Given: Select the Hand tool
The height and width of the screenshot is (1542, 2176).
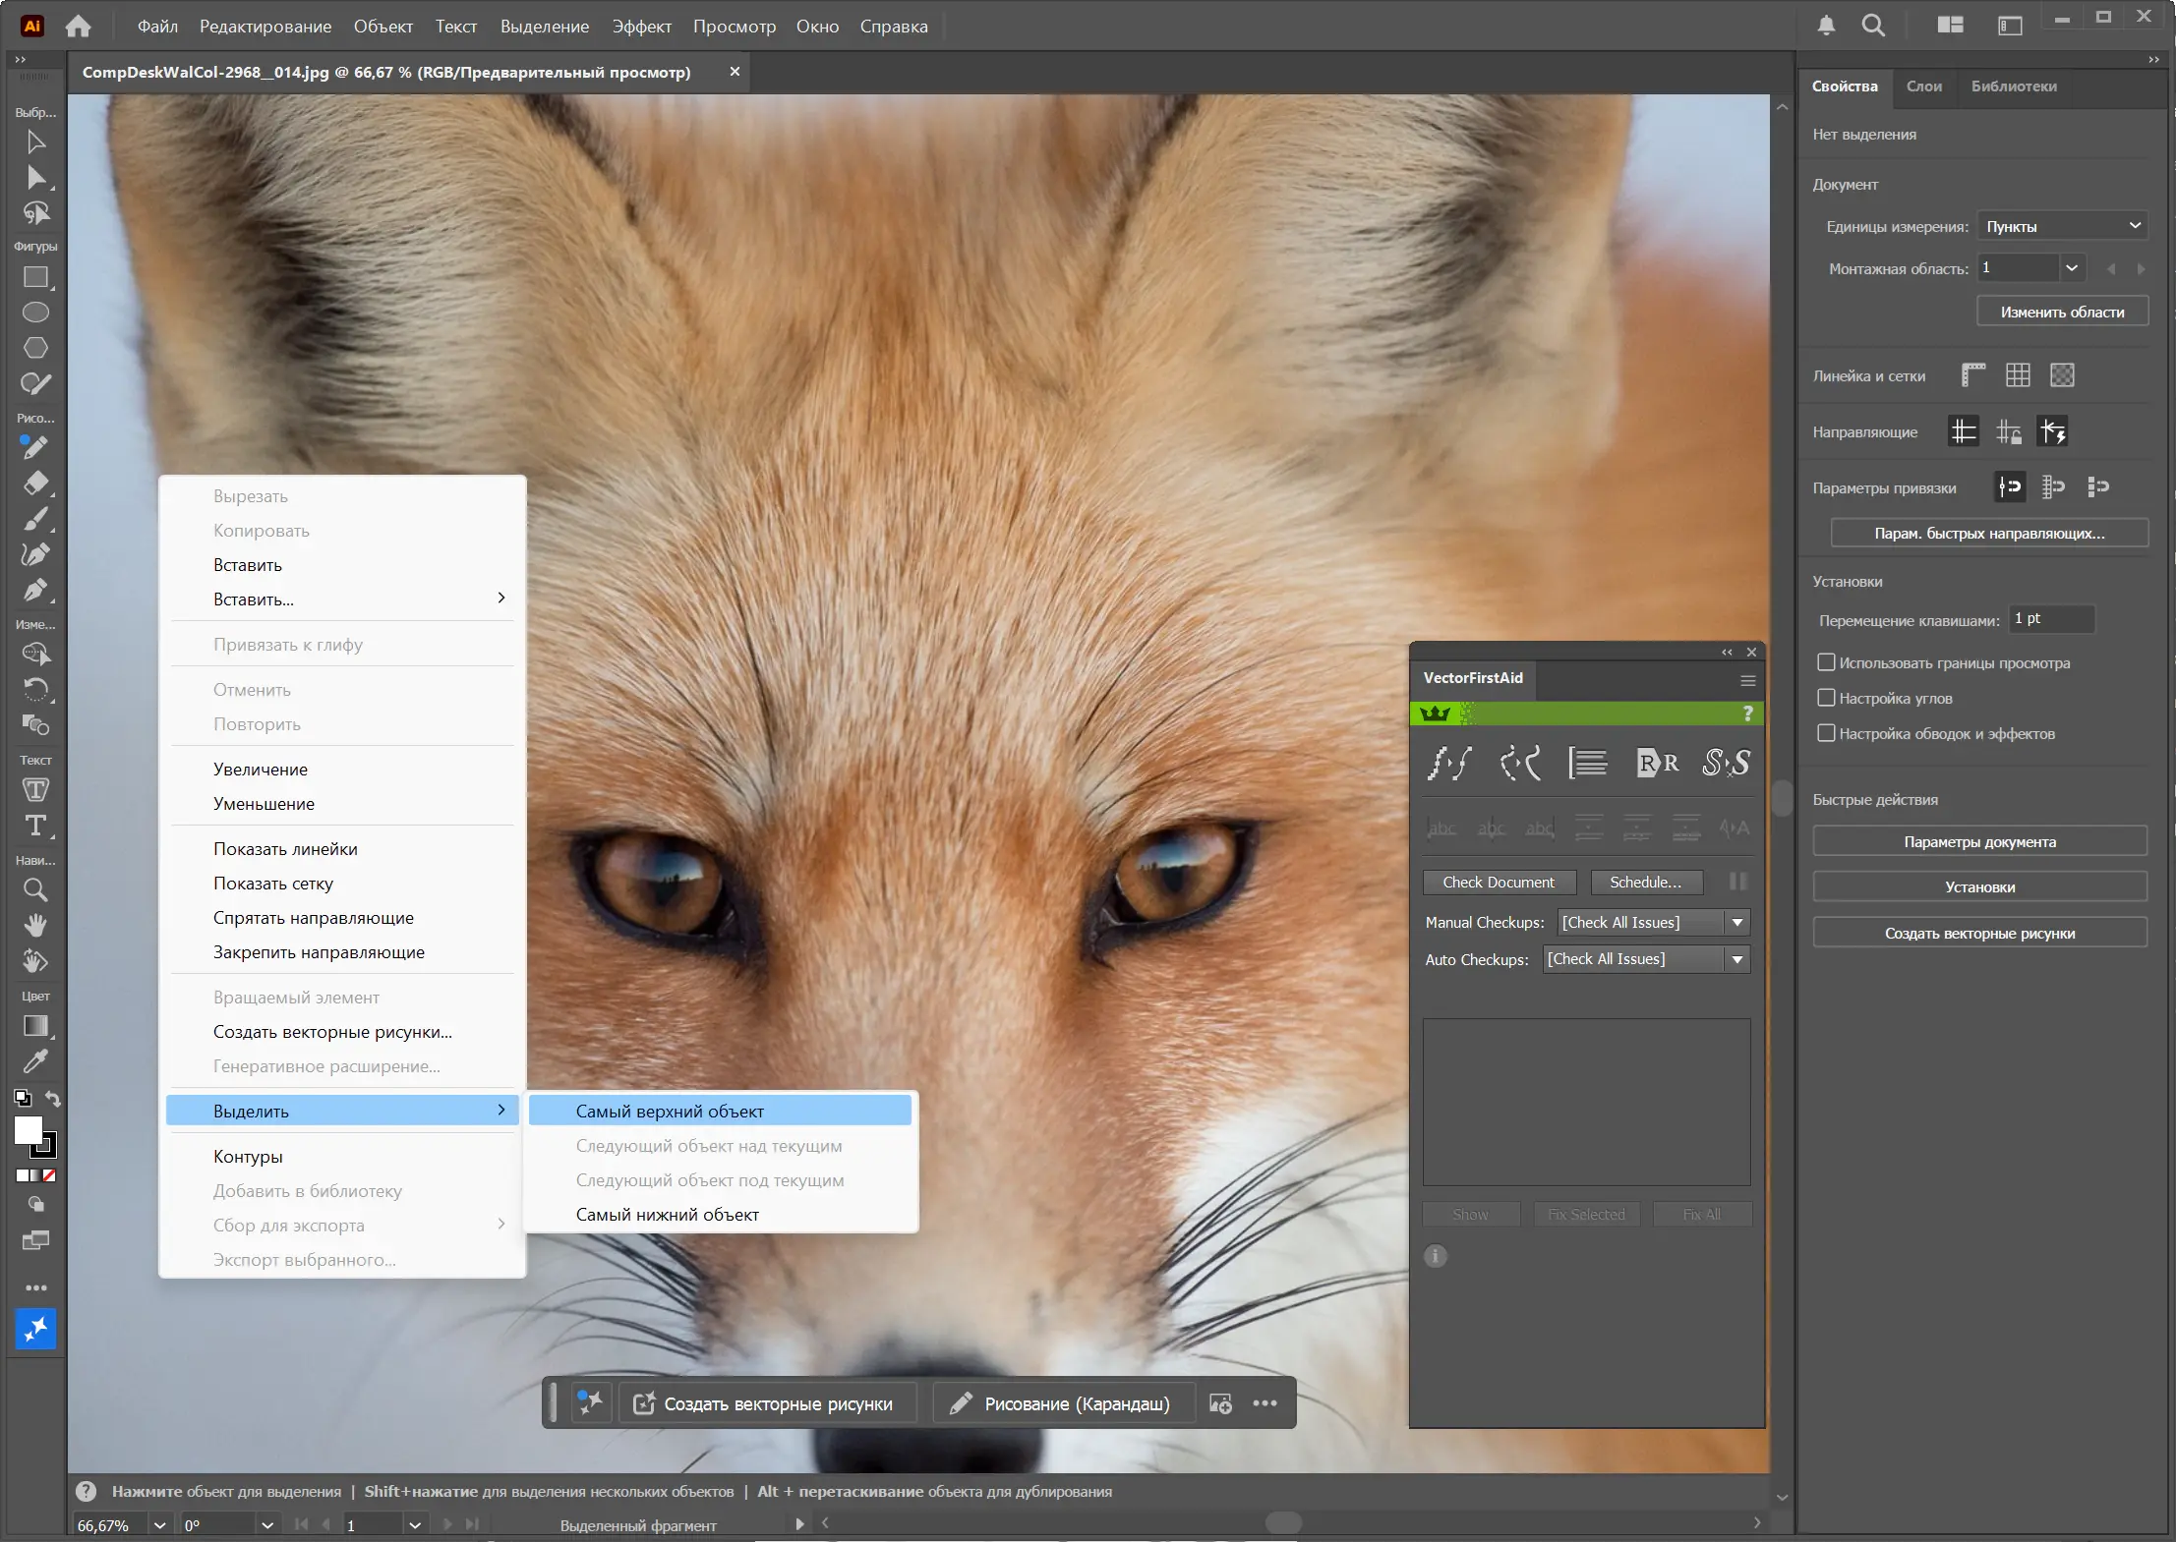Looking at the screenshot, I should 35,926.
